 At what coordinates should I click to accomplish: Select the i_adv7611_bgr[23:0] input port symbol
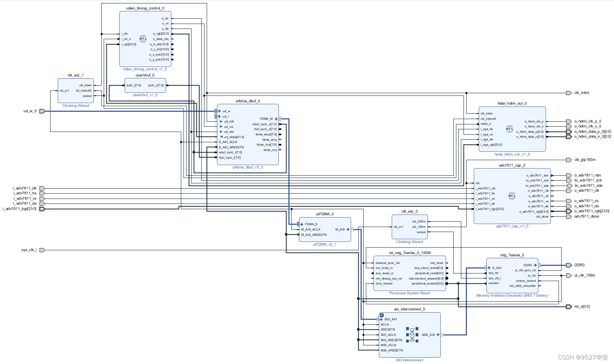(x=42, y=209)
